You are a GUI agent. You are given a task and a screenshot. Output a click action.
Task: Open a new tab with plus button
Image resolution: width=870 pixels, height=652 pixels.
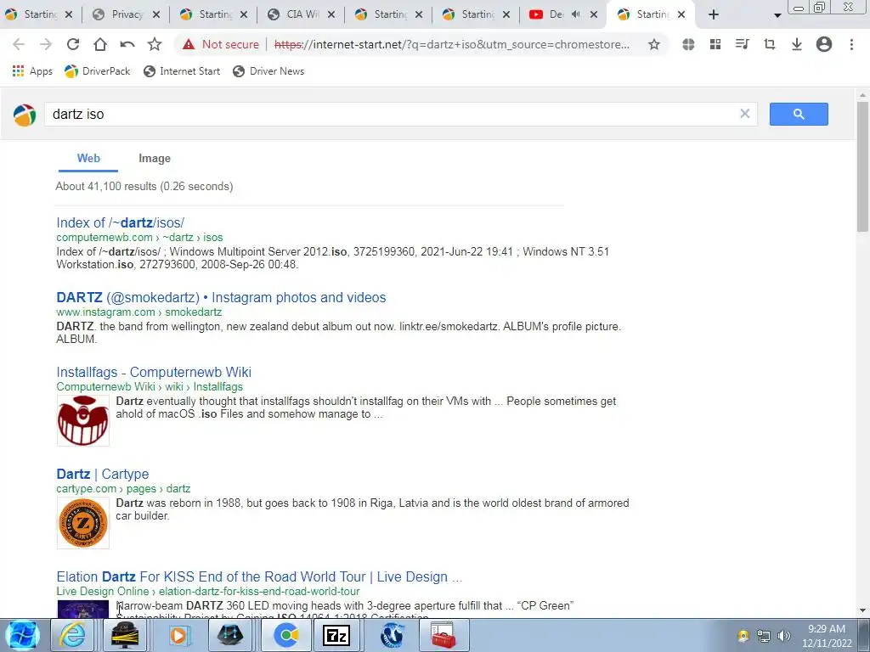coord(714,15)
